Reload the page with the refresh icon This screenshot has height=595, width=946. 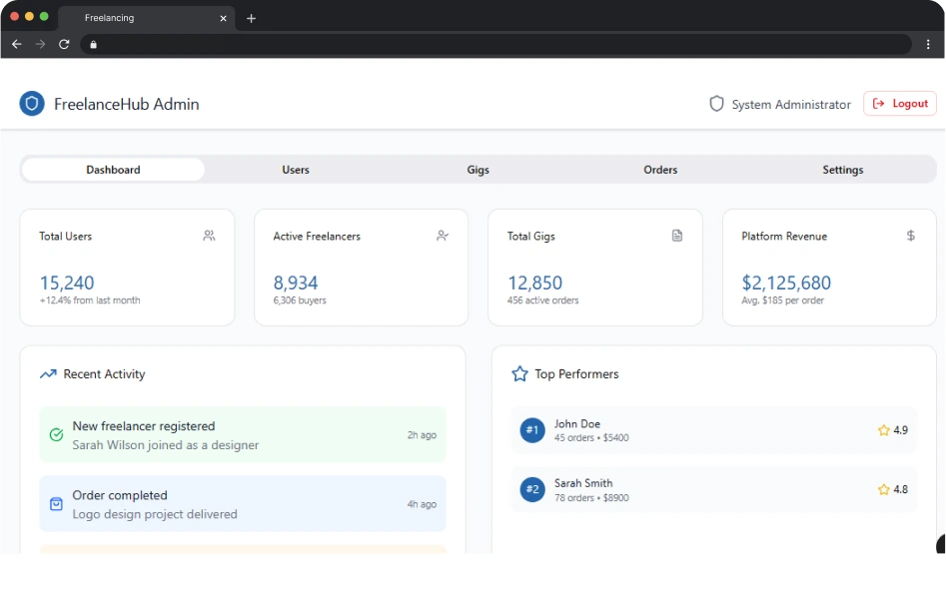(64, 44)
